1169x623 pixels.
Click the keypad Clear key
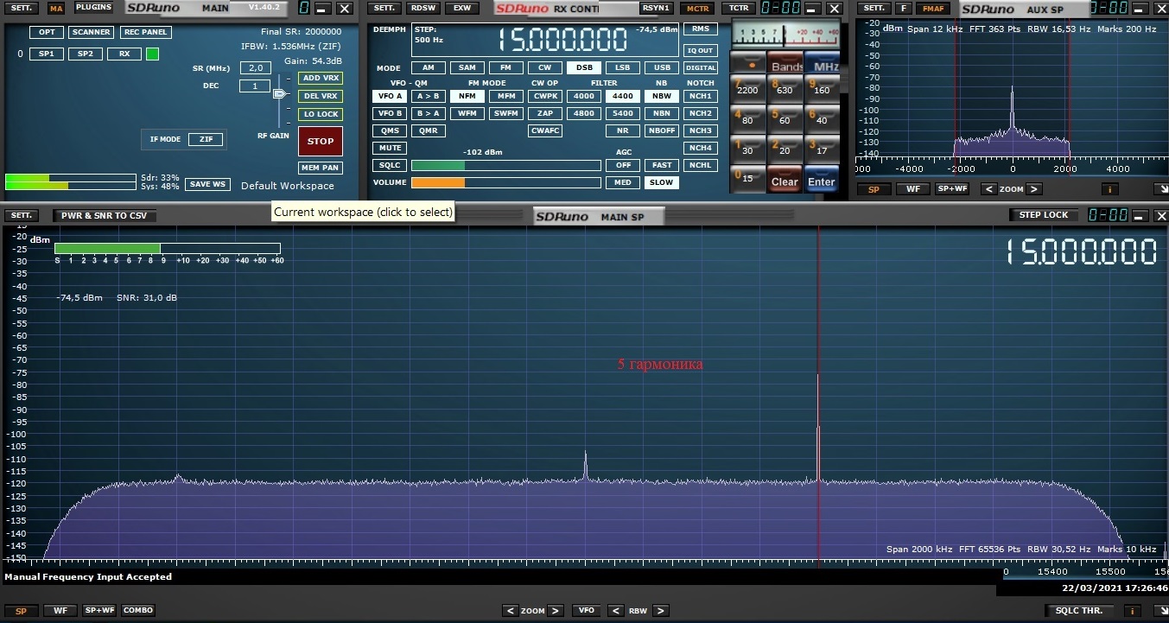coord(785,179)
